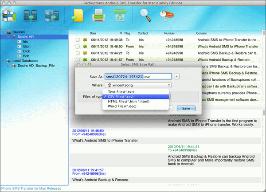Click the green printer icon

click(99, 16)
